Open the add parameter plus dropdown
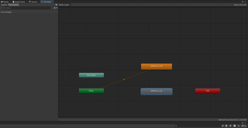This screenshot has height=128, width=248. (x=55, y=8)
